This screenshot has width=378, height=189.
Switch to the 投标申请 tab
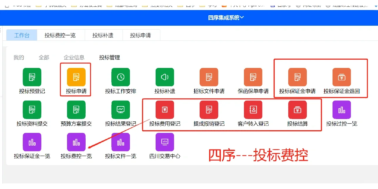(x=141, y=35)
